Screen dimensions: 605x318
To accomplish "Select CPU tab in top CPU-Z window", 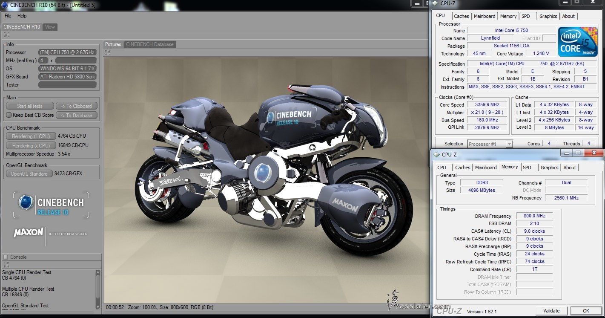I will point(441,15).
